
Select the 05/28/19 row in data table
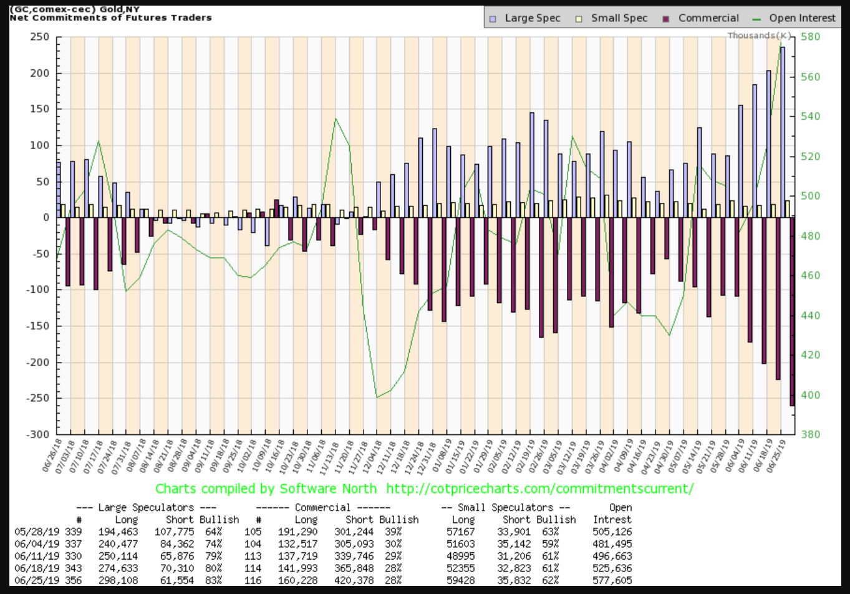[x=323, y=532]
